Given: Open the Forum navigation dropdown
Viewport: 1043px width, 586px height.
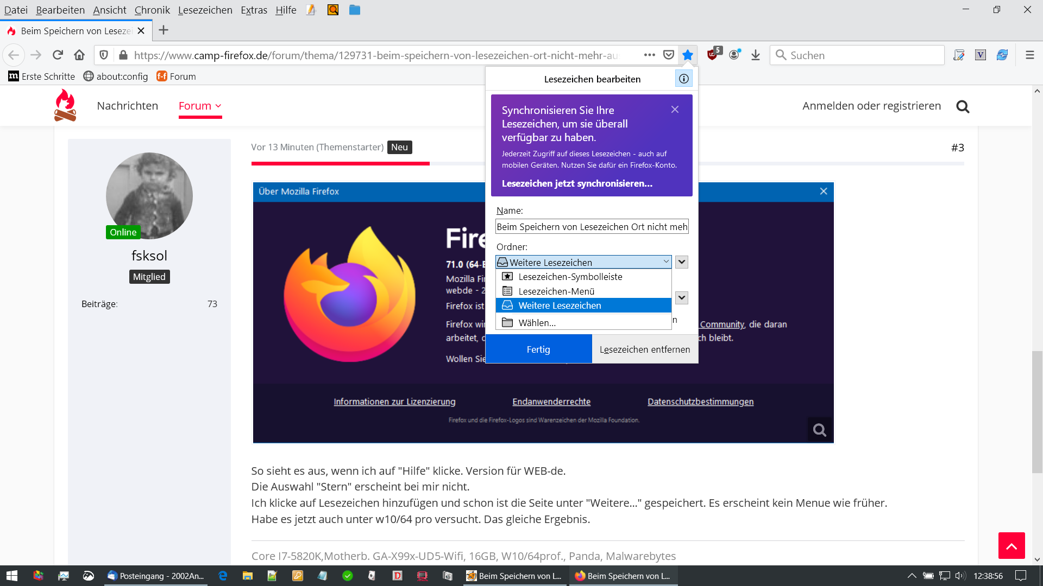Looking at the screenshot, I should click(200, 106).
